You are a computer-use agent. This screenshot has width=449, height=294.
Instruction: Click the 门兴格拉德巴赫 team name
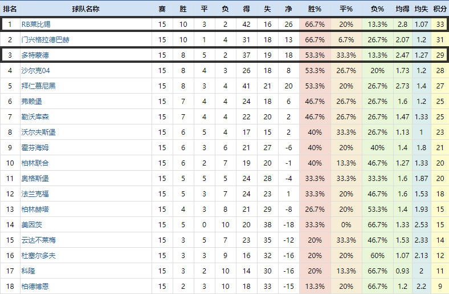pos(45,40)
